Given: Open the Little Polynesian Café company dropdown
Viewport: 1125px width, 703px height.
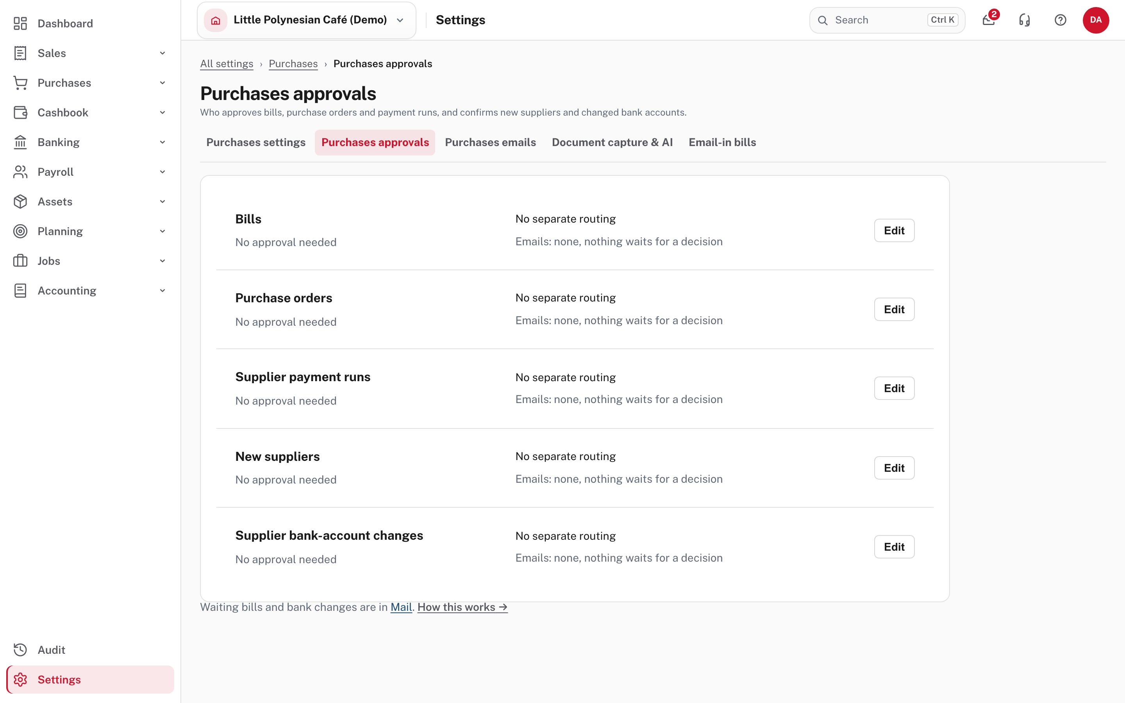Looking at the screenshot, I should click(306, 20).
